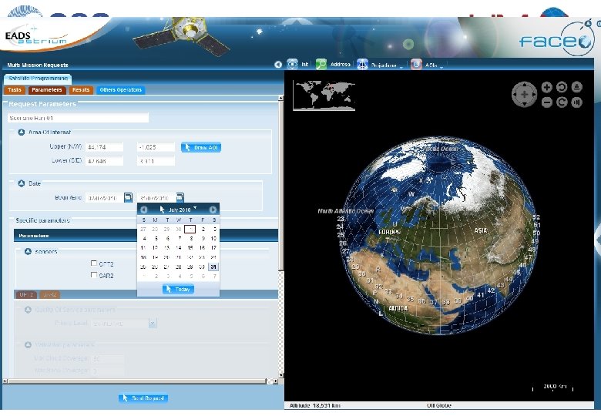The height and width of the screenshot is (416, 601).
Task: Click the Init view icon in the map toolbar
Action: (x=292, y=64)
